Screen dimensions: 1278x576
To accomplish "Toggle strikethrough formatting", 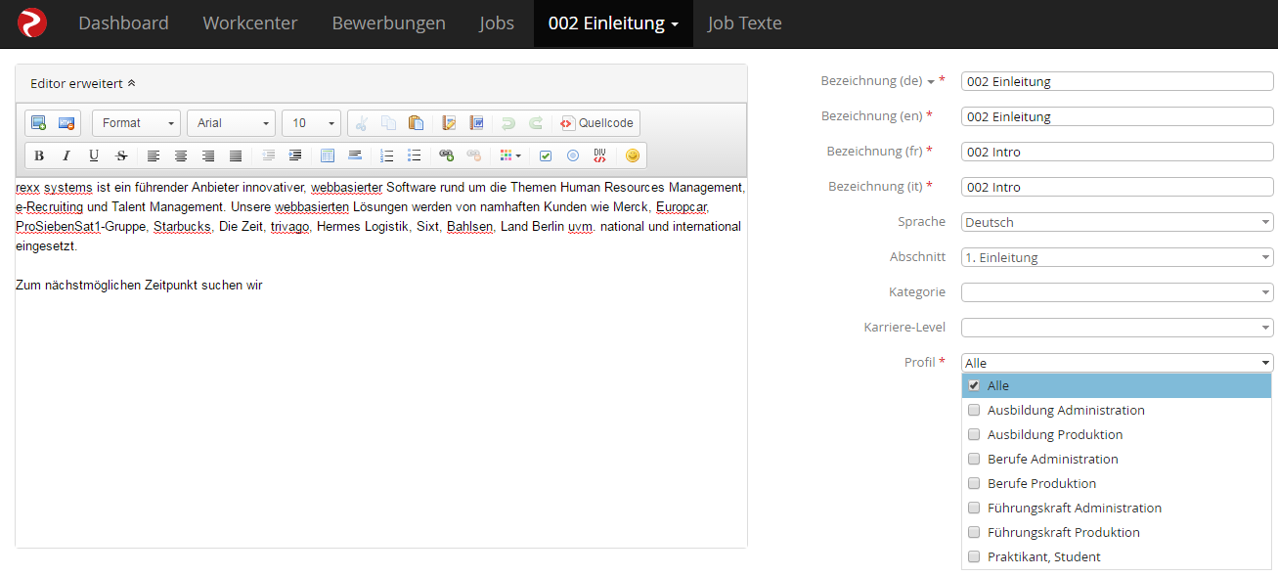I will click(121, 155).
